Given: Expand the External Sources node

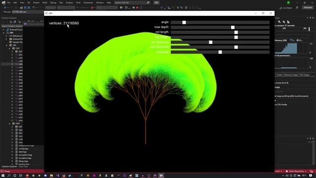Looking at the screenshot, I should pyautogui.click(x=3, y=30).
